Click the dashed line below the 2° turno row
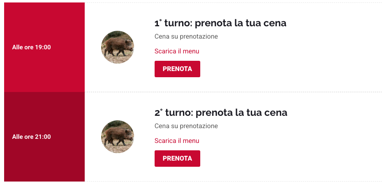Image resolution: width=382 pixels, height=184 pixels. [x=247, y=181]
